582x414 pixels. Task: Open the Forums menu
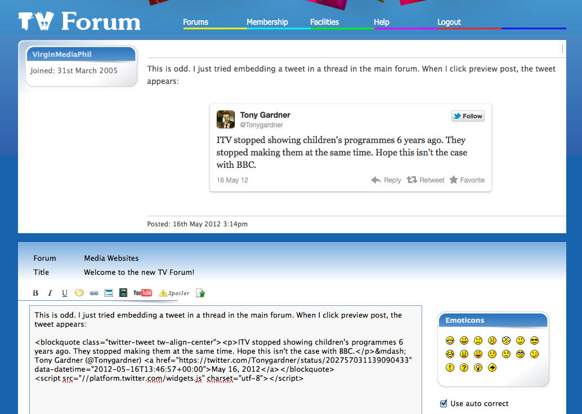[x=196, y=22]
